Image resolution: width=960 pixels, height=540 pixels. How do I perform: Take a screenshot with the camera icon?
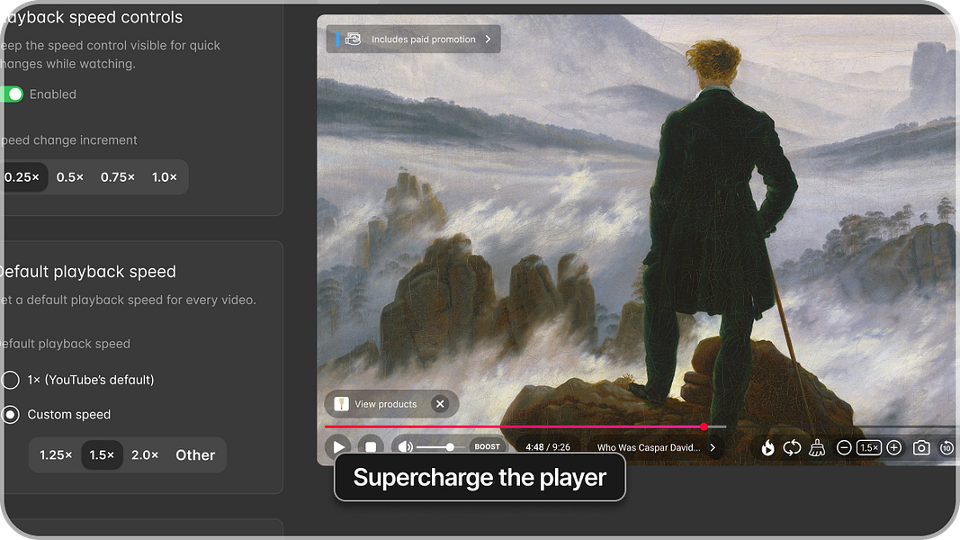920,448
